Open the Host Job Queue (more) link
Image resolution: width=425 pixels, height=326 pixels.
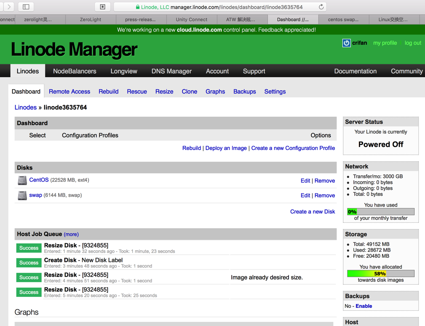(x=71, y=235)
